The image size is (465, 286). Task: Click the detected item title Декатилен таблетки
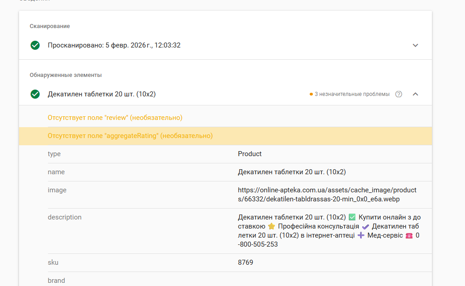102,94
